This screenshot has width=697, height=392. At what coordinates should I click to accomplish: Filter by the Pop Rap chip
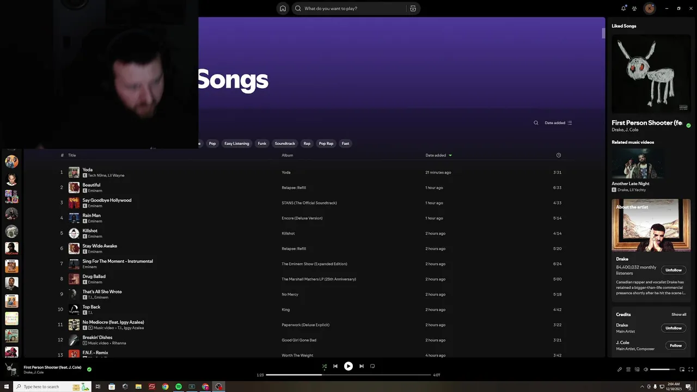pyautogui.click(x=326, y=143)
